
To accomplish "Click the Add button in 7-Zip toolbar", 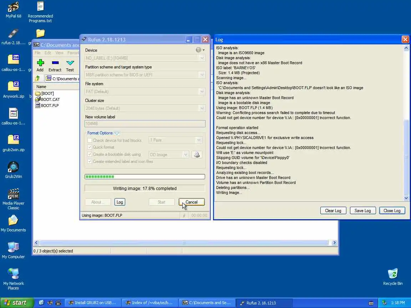I will coord(40,66).
